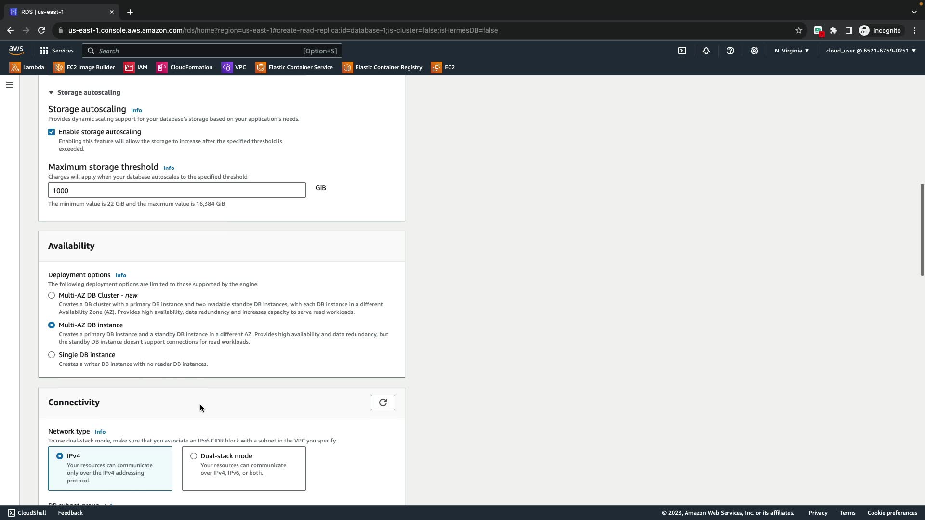
Task: Choose Dual-stack mode network type
Action: (x=194, y=456)
